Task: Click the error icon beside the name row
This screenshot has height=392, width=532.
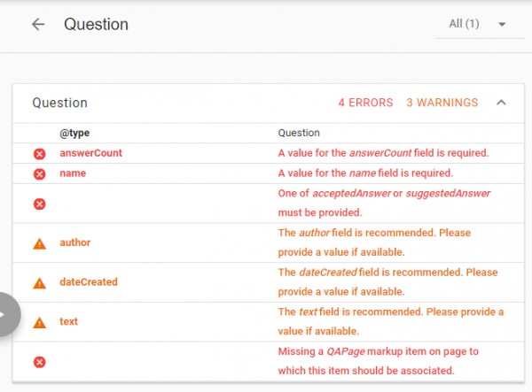Action: (x=39, y=174)
